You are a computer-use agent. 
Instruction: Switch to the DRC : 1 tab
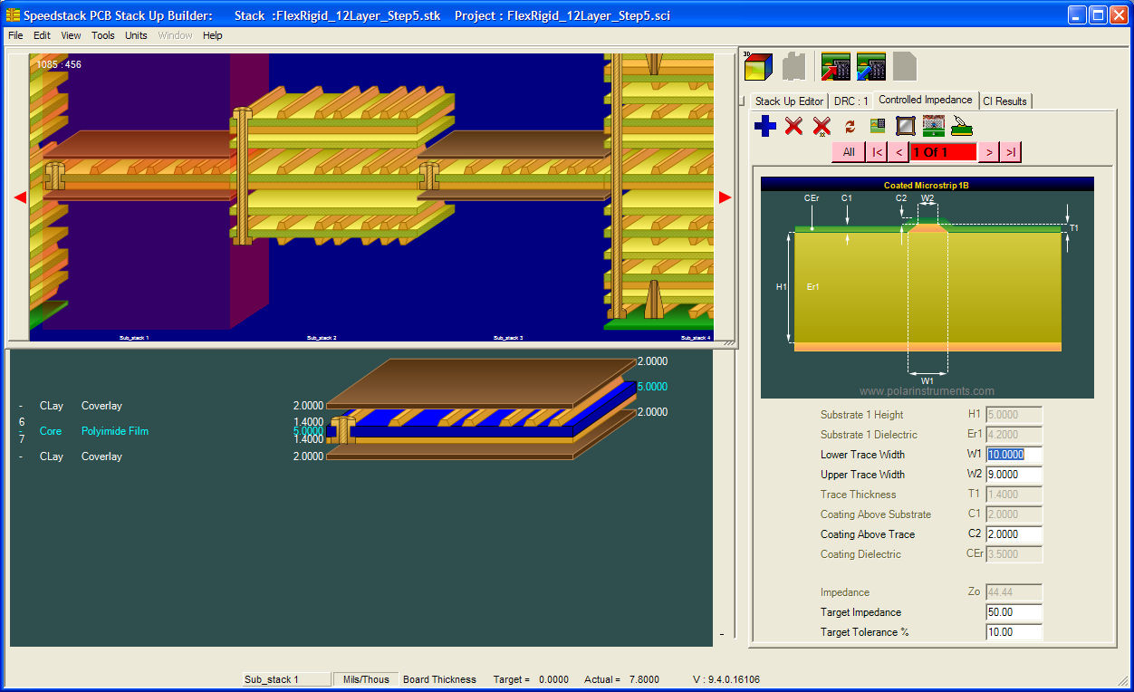pyautogui.click(x=851, y=101)
